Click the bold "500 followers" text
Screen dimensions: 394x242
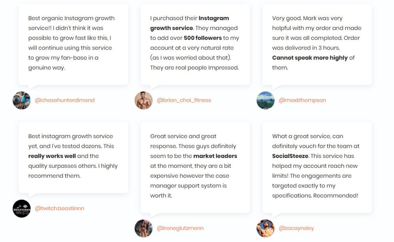203,38
